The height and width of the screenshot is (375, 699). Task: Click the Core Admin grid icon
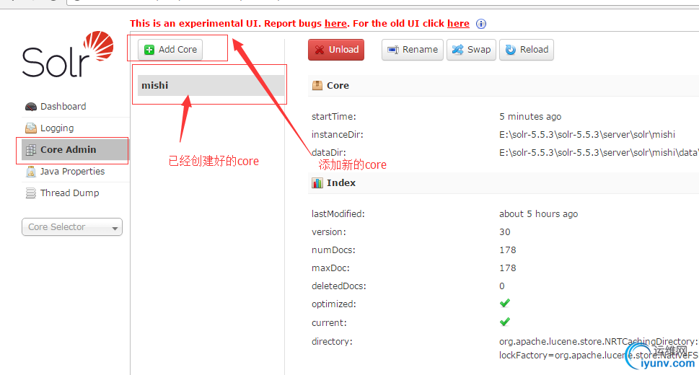point(31,150)
